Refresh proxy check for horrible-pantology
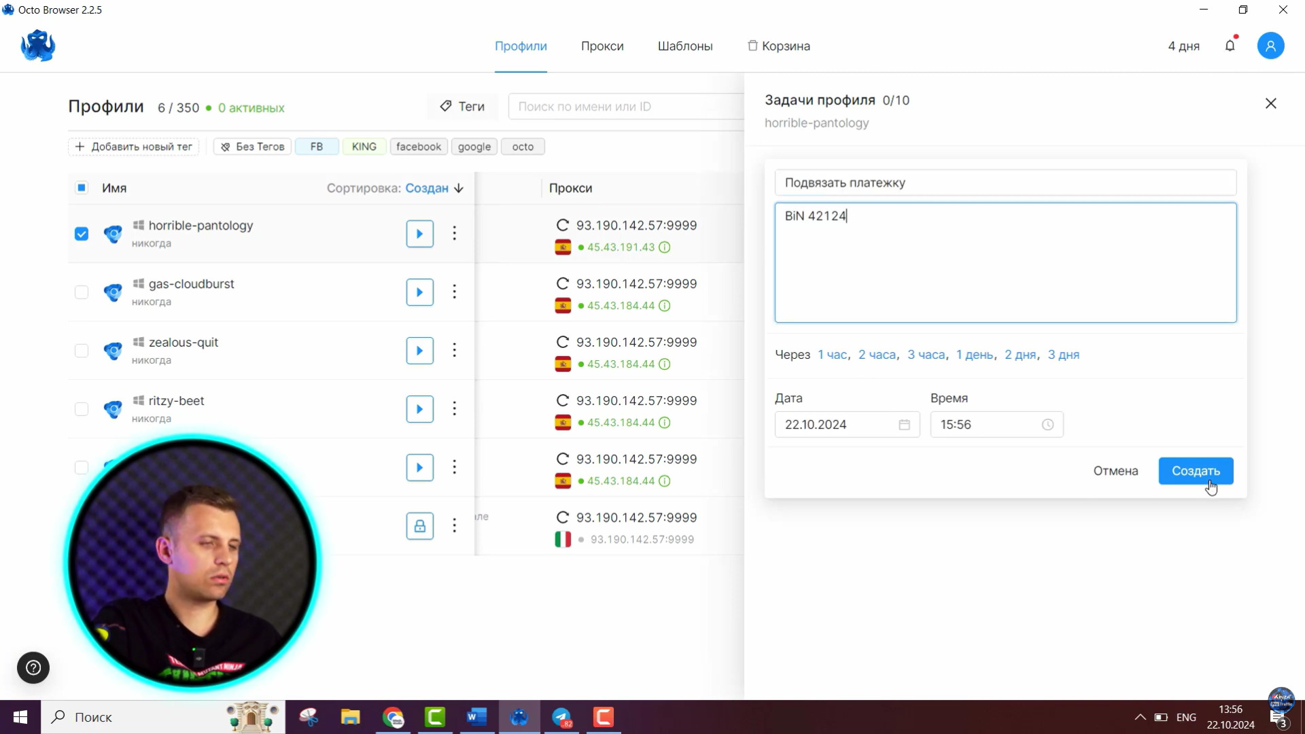 click(562, 226)
